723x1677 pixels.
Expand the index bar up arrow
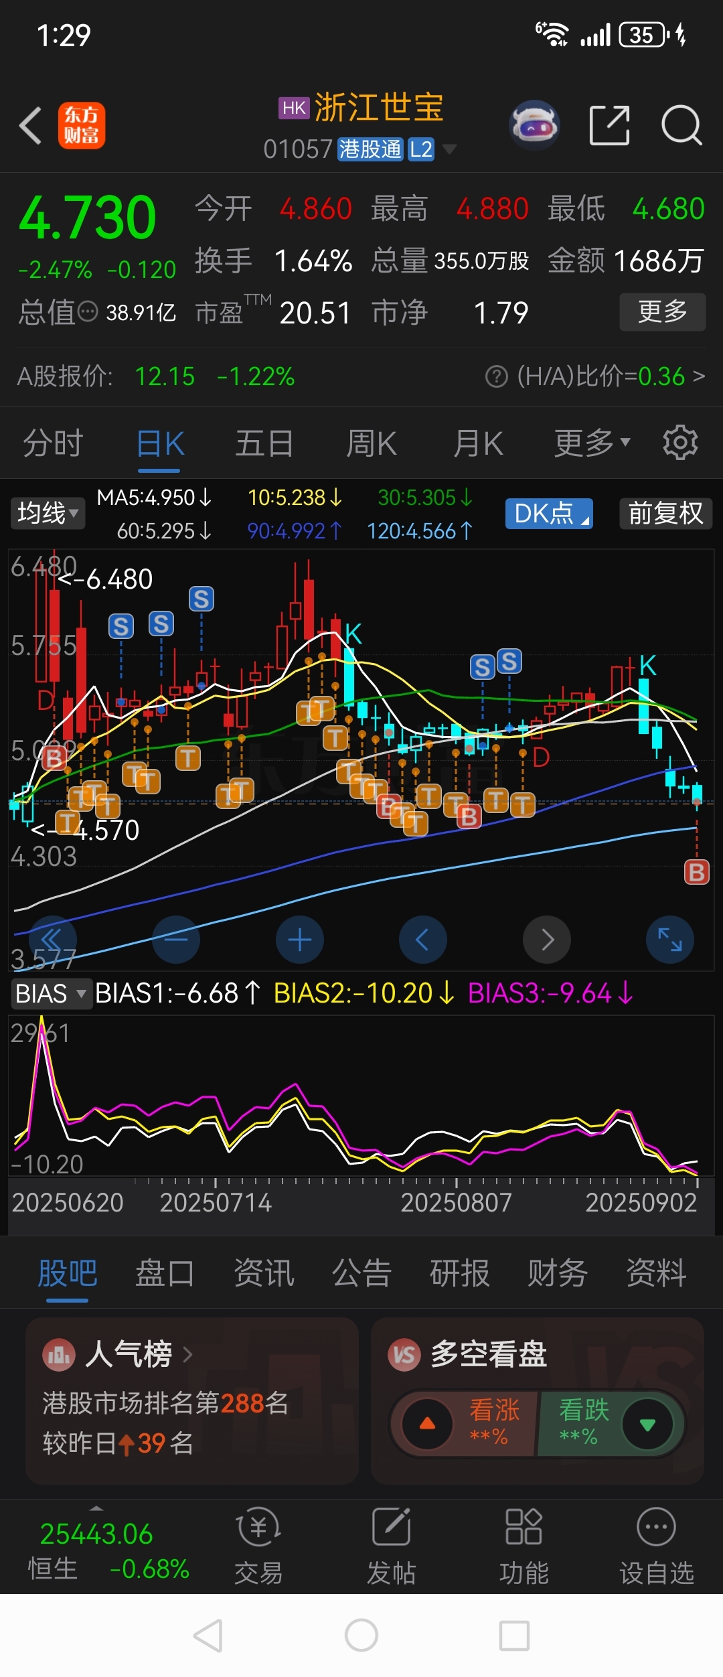click(x=96, y=1508)
